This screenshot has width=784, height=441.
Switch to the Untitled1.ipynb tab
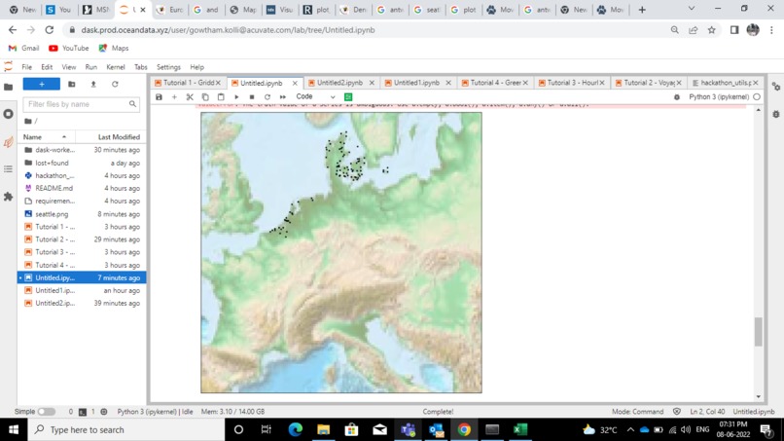pyautogui.click(x=416, y=83)
